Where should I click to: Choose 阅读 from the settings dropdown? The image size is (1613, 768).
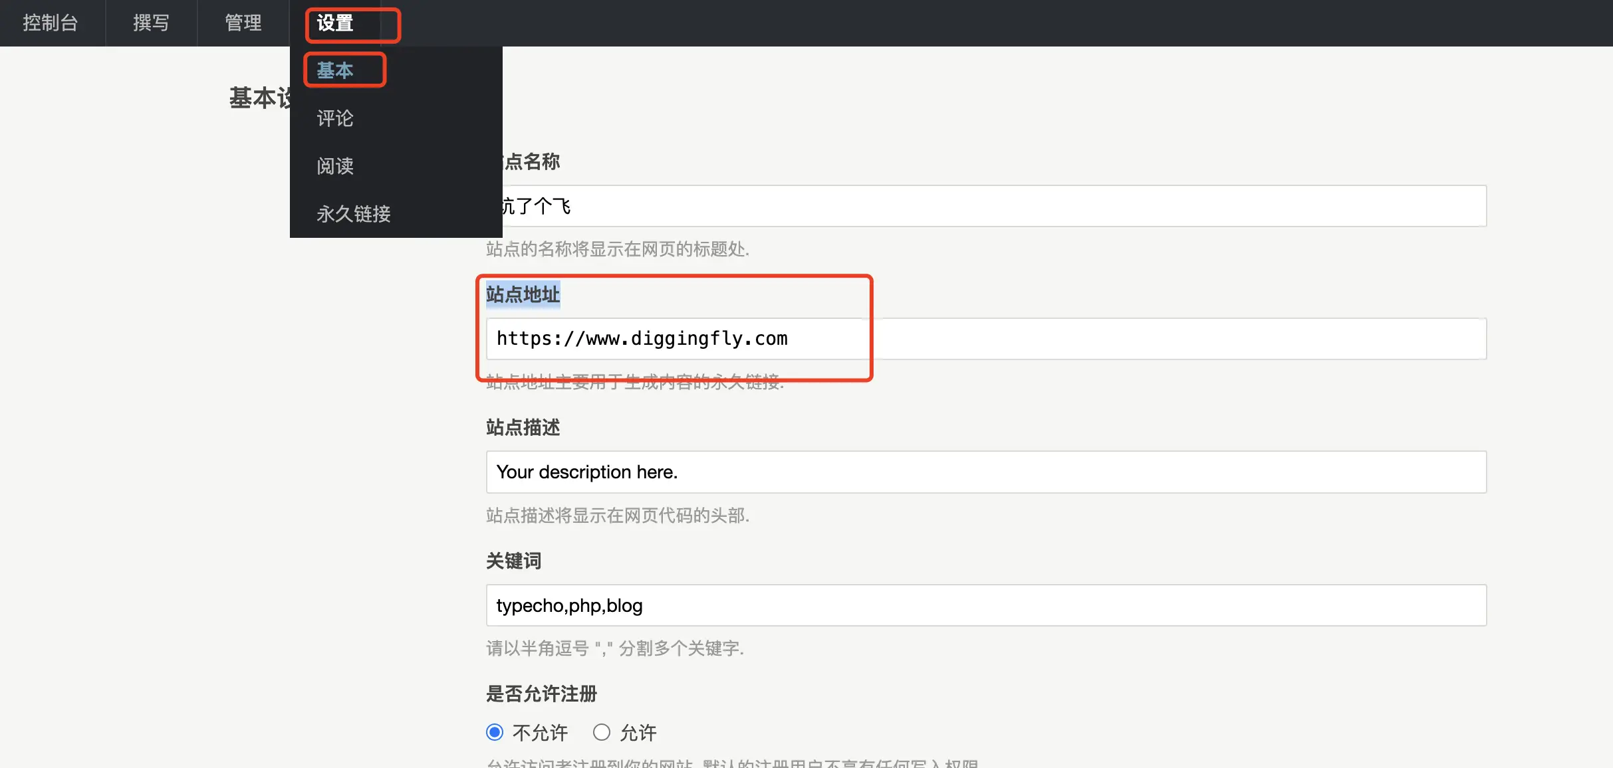point(335,166)
